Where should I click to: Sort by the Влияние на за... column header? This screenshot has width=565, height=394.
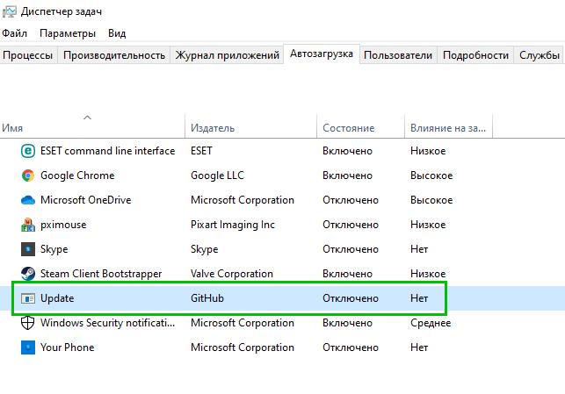click(x=449, y=126)
